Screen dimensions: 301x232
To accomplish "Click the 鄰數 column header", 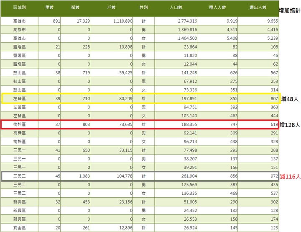I will pyautogui.click(x=75, y=8).
